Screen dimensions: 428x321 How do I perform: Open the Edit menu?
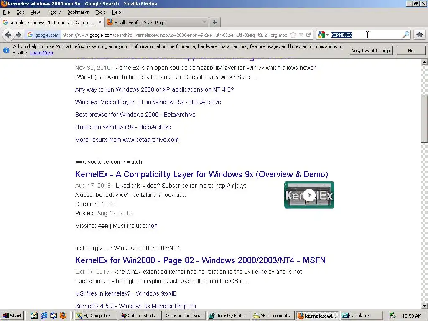[20, 12]
